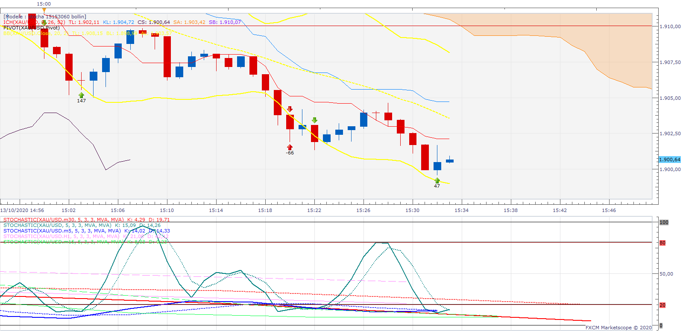The width and height of the screenshot is (683, 331).
Task: Click the 15:02 time axis label
Action: (x=69, y=210)
